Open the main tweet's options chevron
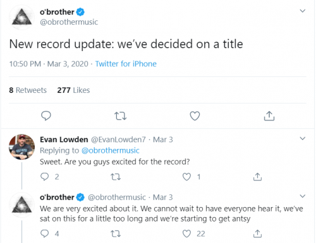Viewport: 316px width, 243px height. click(x=303, y=11)
